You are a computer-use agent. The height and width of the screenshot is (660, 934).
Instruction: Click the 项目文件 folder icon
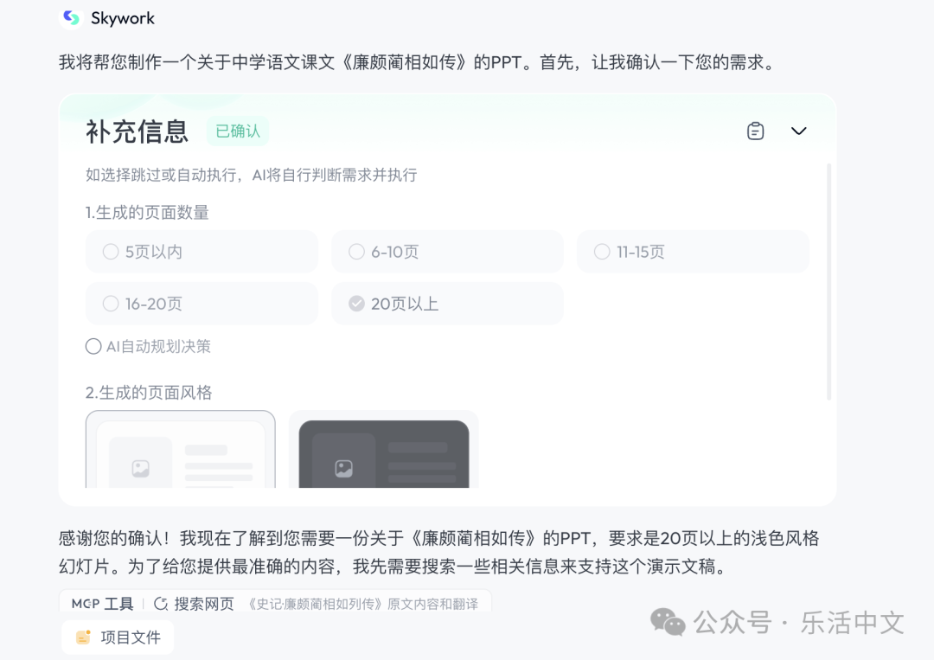pos(83,638)
